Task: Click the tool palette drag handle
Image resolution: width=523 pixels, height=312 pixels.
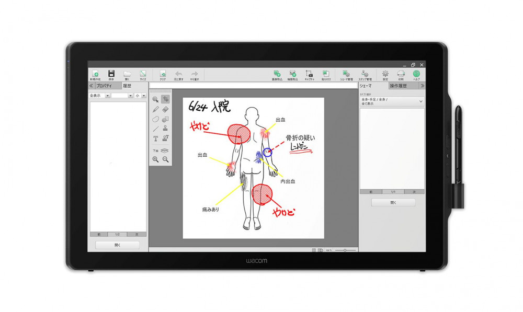Action: (161, 91)
